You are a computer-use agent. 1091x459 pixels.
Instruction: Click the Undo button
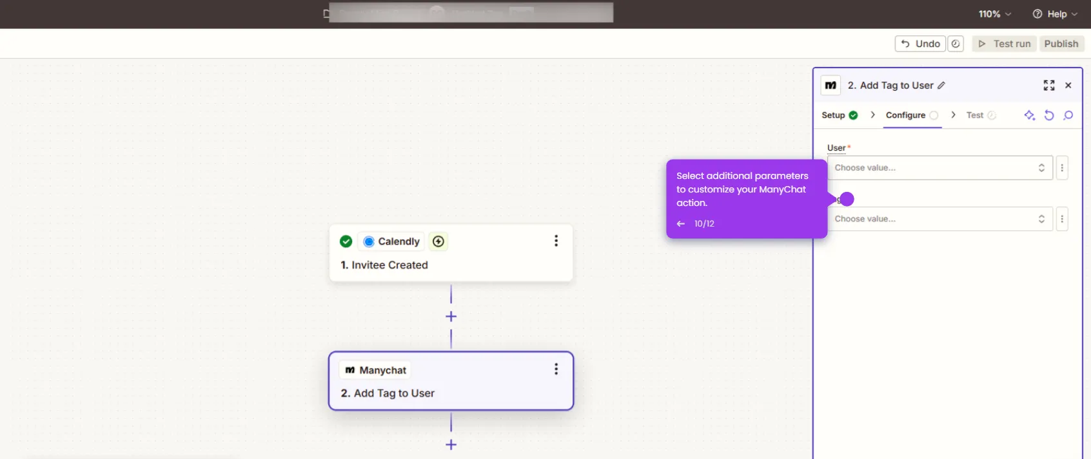[x=920, y=44]
